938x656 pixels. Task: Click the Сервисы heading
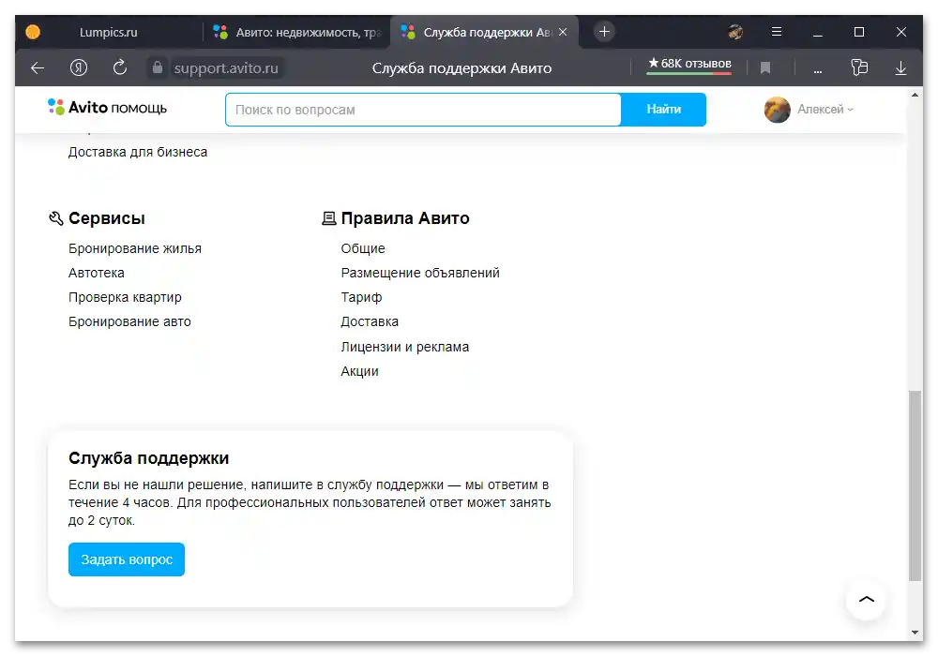107,218
